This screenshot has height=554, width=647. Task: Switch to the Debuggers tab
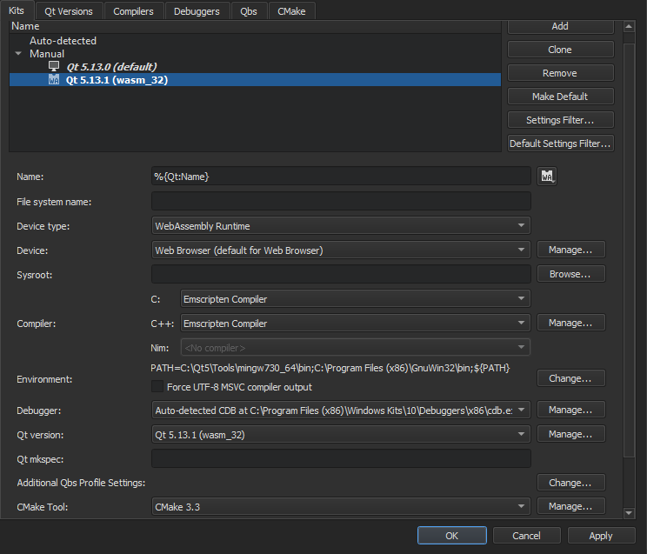point(197,11)
